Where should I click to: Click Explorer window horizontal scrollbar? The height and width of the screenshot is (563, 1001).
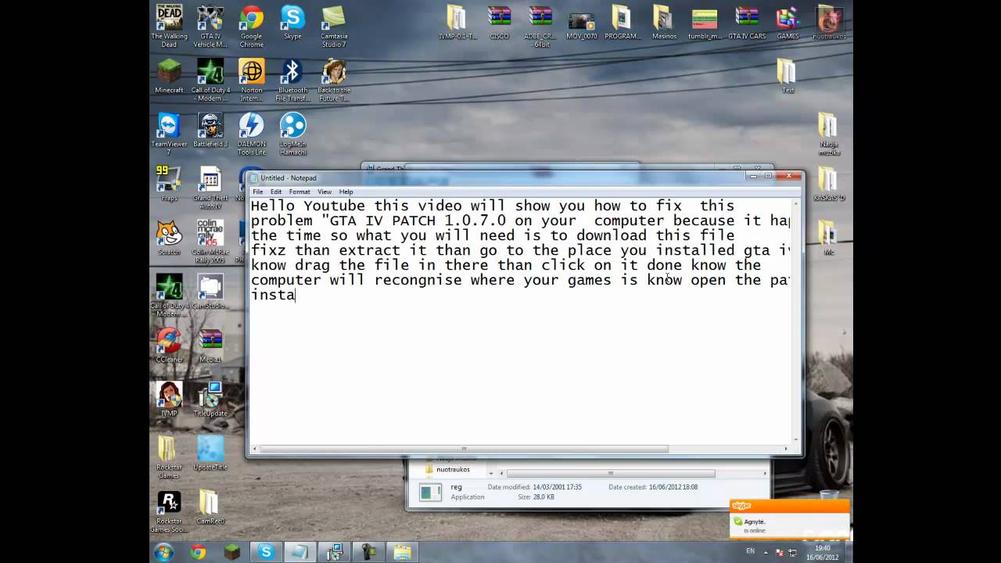tap(610, 473)
